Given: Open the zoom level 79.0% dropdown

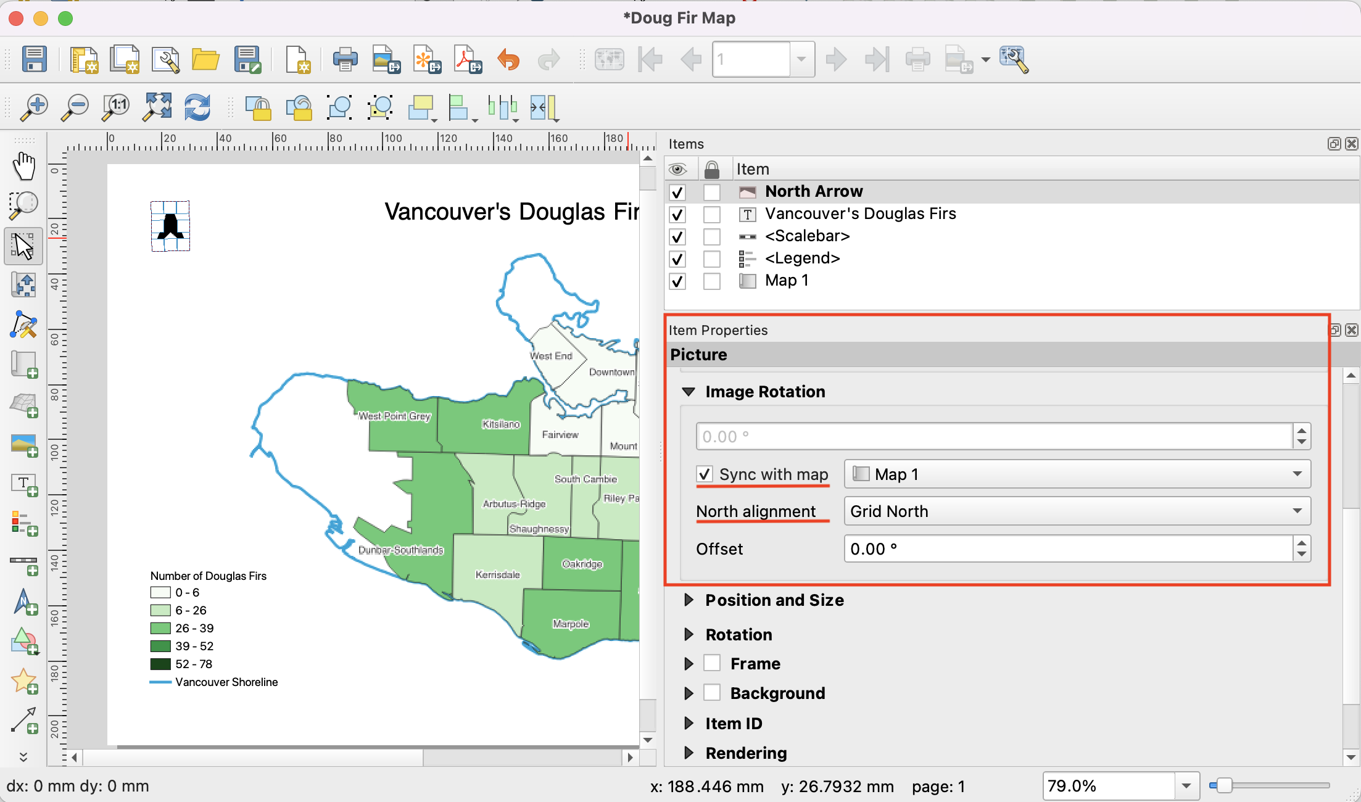Looking at the screenshot, I should tap(1186, 786).
